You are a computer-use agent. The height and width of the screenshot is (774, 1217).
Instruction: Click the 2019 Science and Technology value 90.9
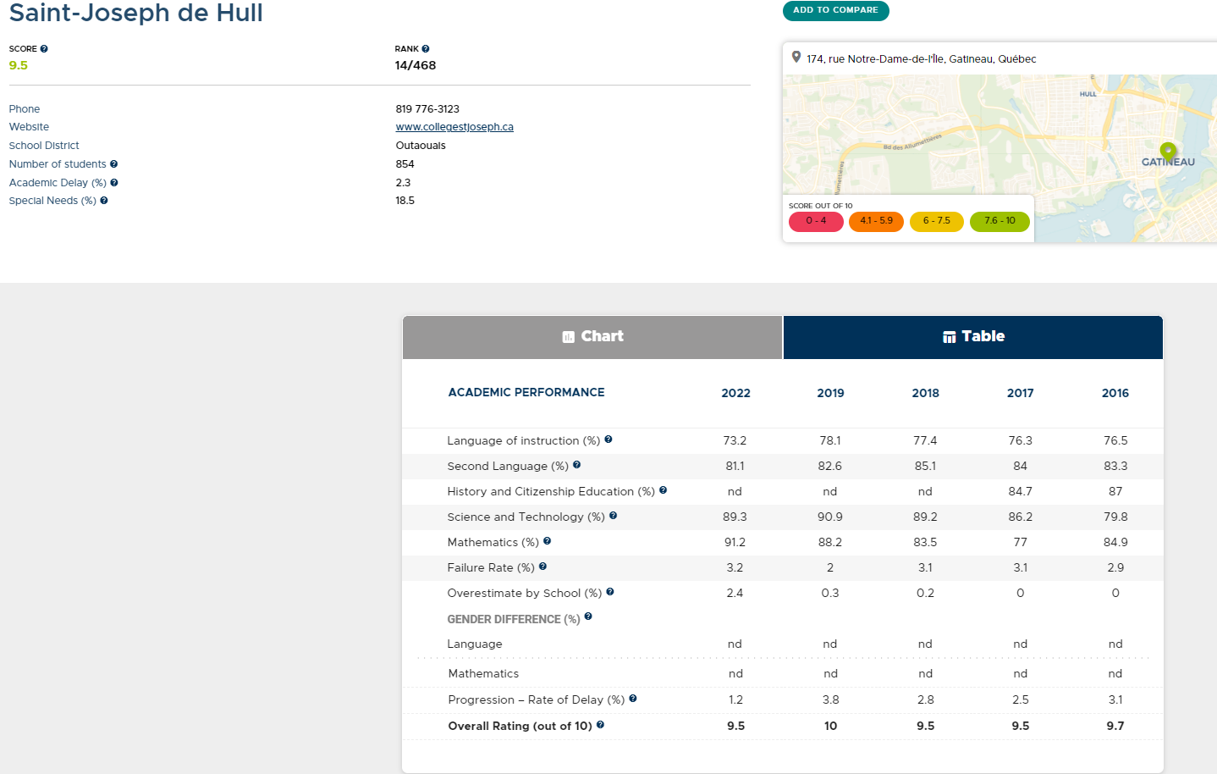click(830, 517)
